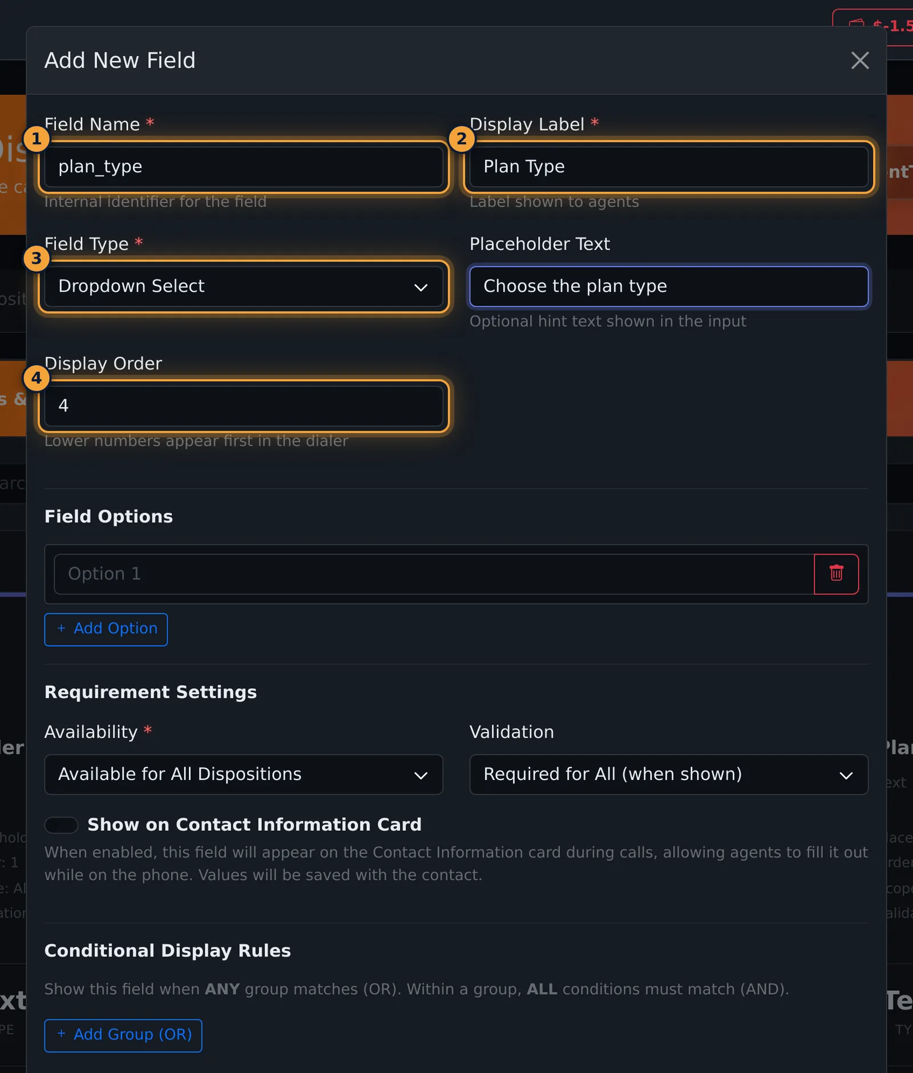Add another field option

click(x=106, y=629)
